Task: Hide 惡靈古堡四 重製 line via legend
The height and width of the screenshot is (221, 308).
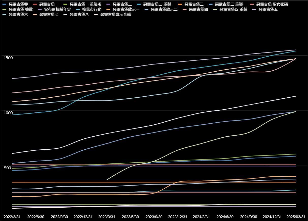Action: click(x=230, y=9)
